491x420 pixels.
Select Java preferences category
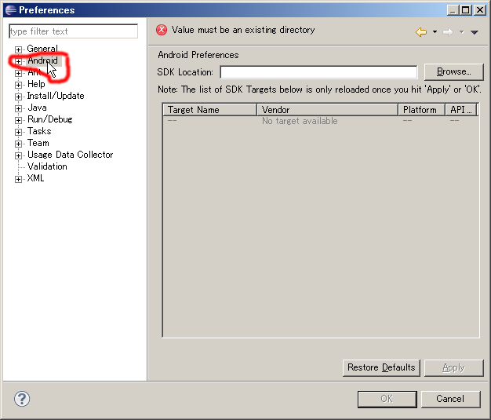tap(37, 108)
